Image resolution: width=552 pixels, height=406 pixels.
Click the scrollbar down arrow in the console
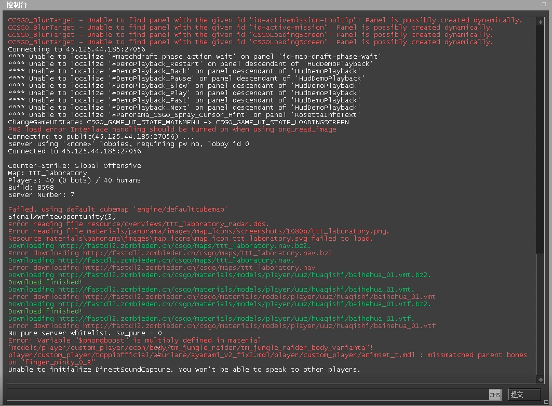pyautogui.click(x=541, y=379)
